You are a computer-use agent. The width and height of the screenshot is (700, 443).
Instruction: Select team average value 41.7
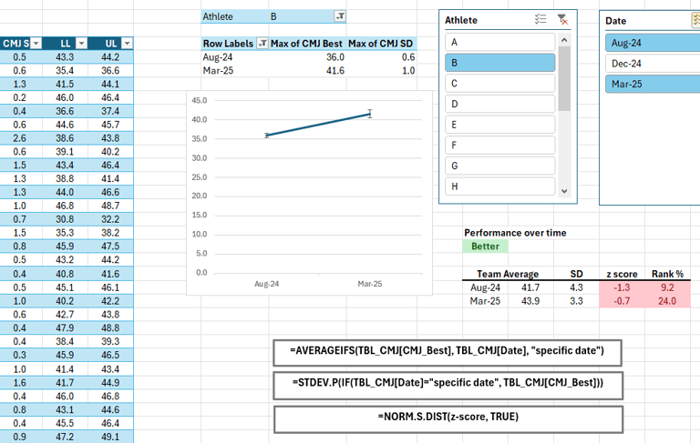point(530,287)
